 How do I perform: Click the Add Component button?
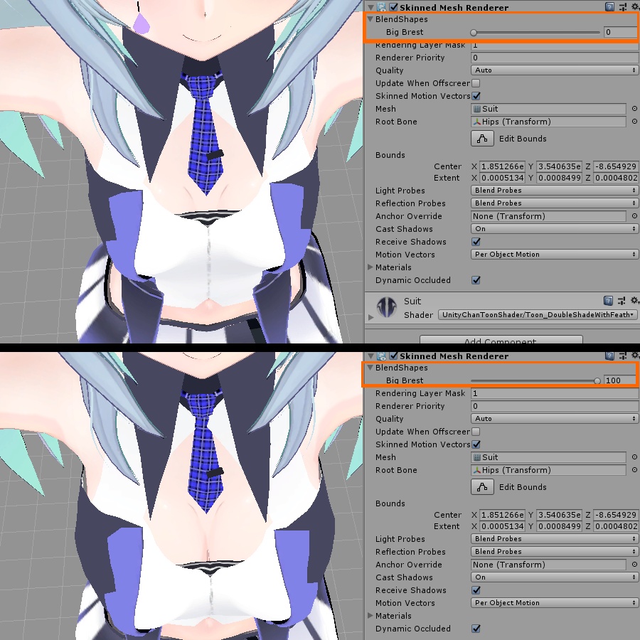point(500,342)
